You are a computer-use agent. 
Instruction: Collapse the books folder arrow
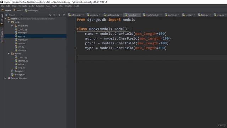coord(9,22)
